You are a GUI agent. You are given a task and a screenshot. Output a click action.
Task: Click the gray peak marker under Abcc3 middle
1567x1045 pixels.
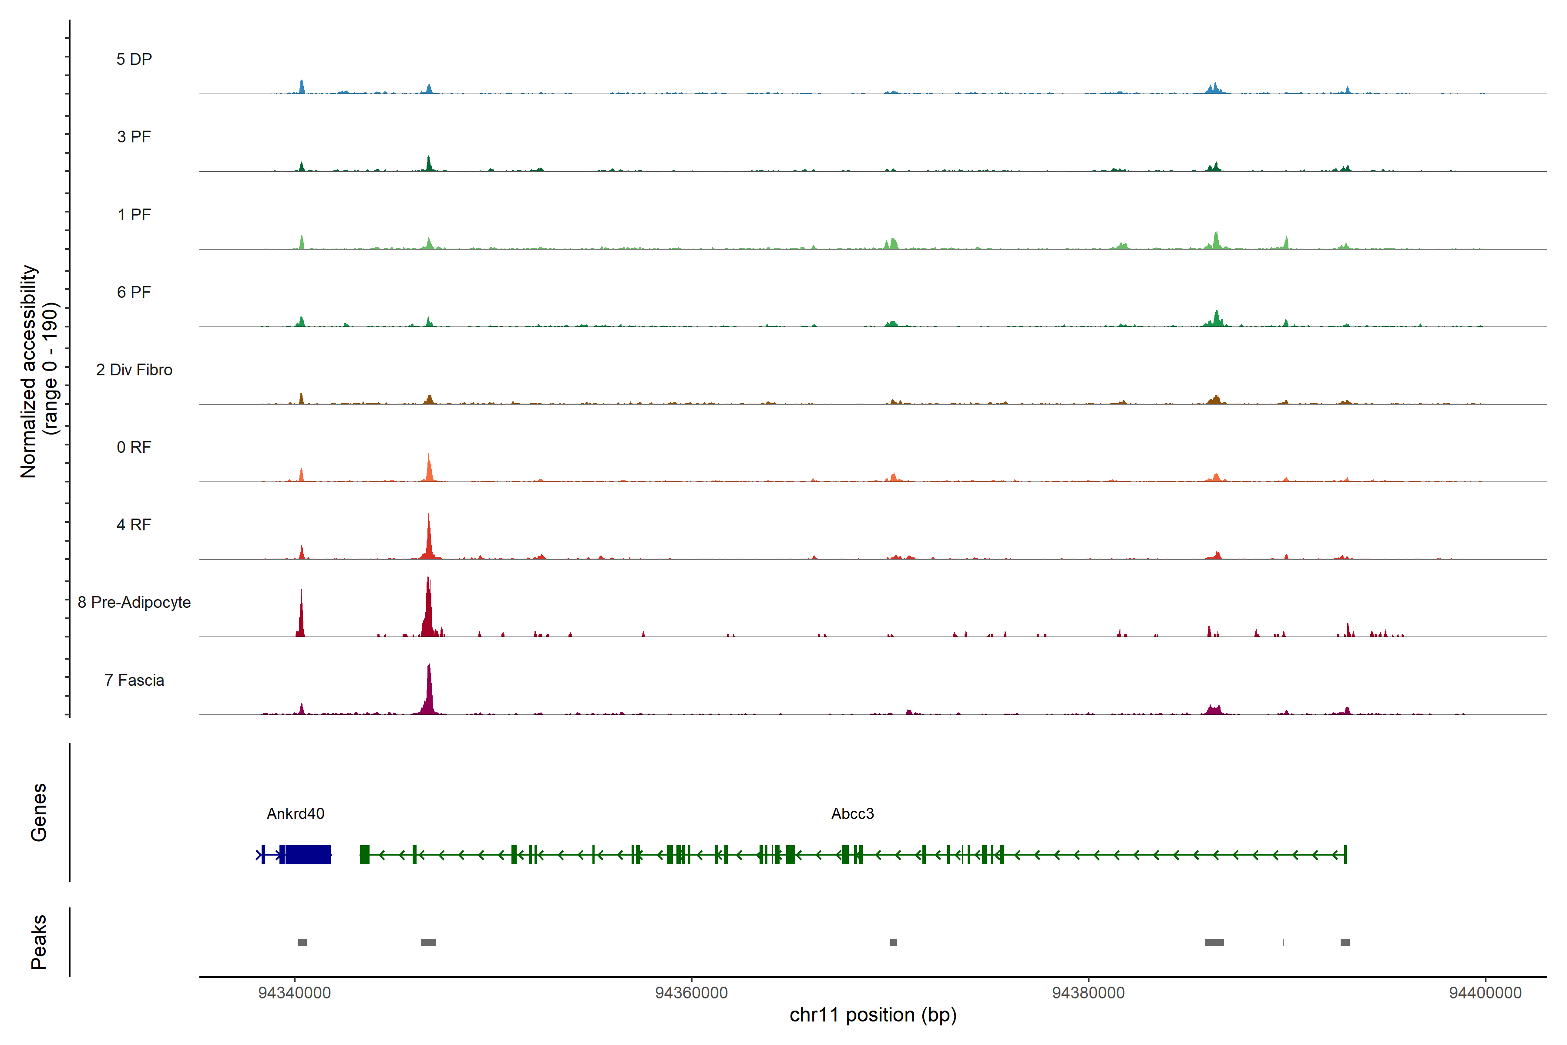894,942
